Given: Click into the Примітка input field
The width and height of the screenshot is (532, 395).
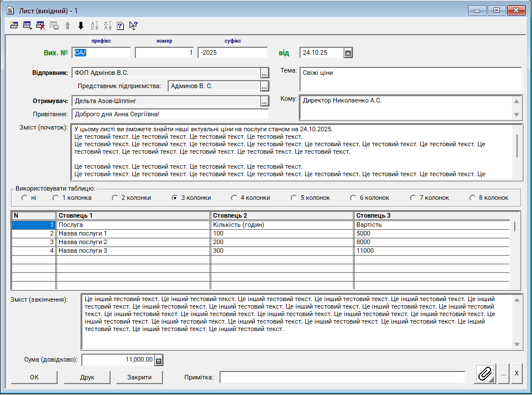Looking at the screenshot, I should [342, 377].
